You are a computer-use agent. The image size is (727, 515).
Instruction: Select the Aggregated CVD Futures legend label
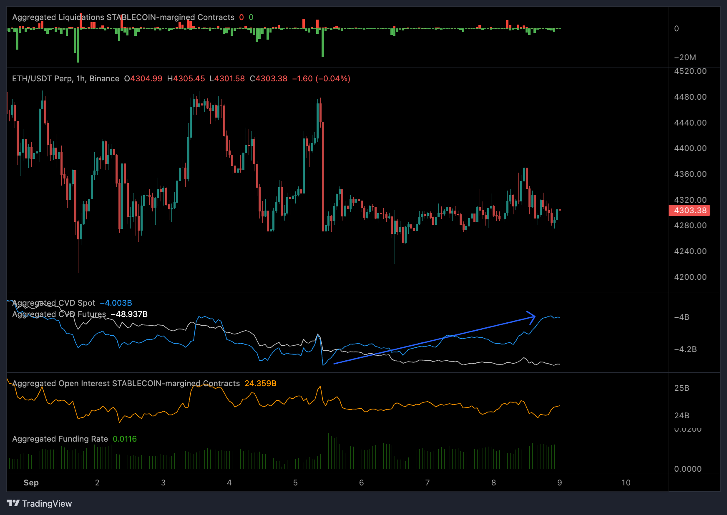59,314
